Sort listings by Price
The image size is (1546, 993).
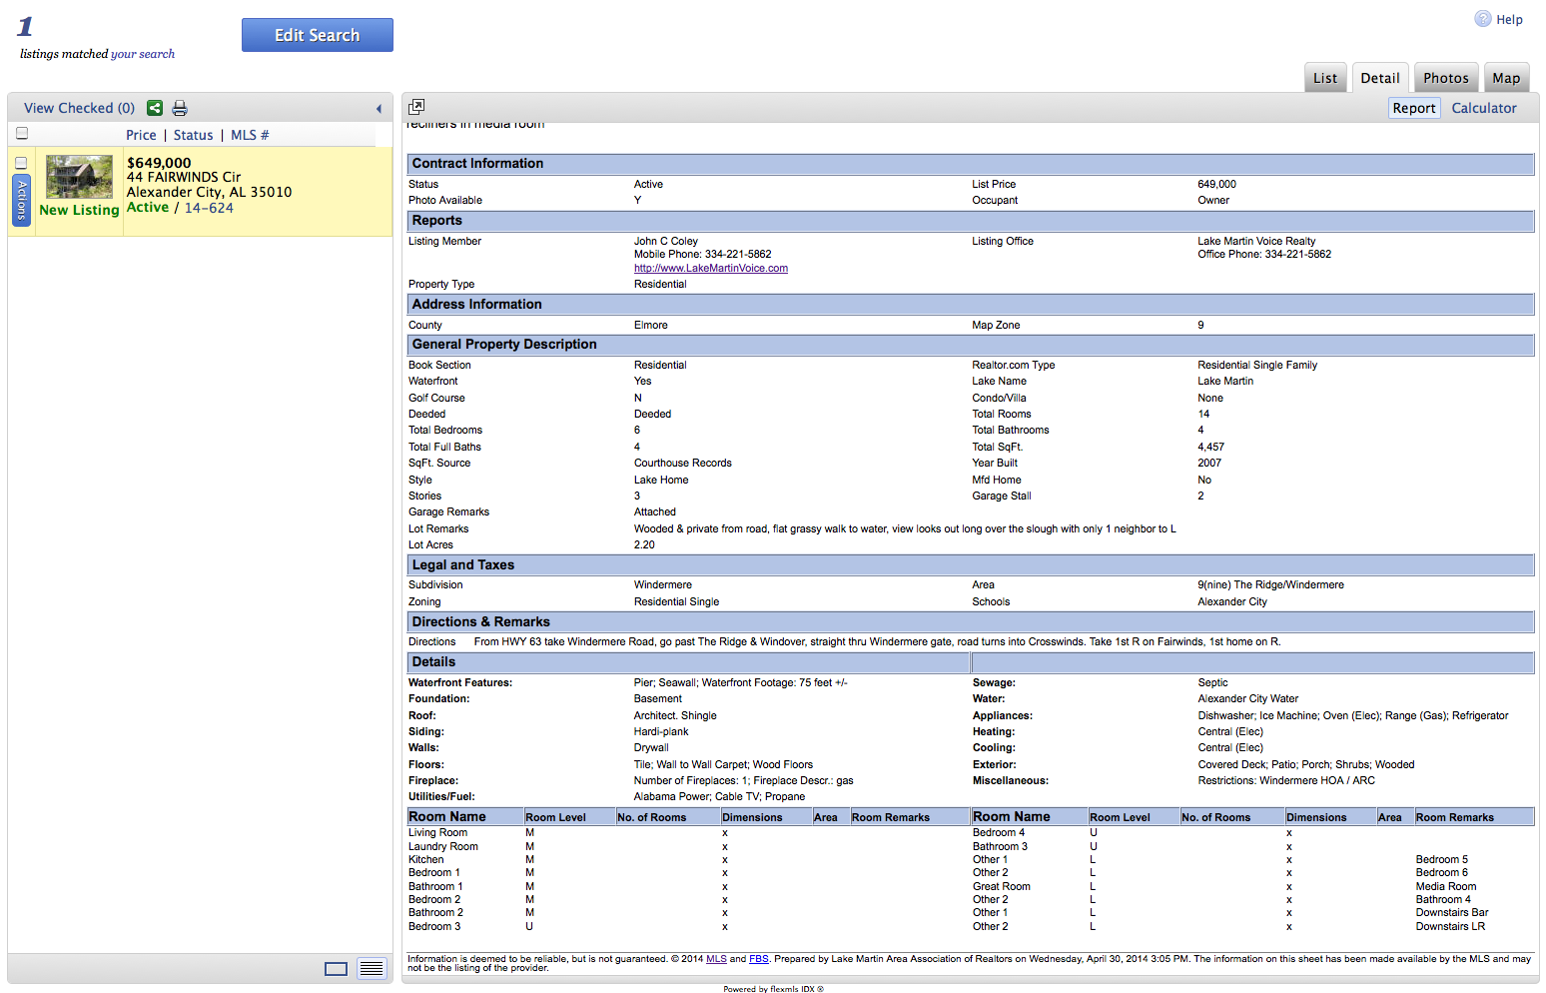(141, 135)
